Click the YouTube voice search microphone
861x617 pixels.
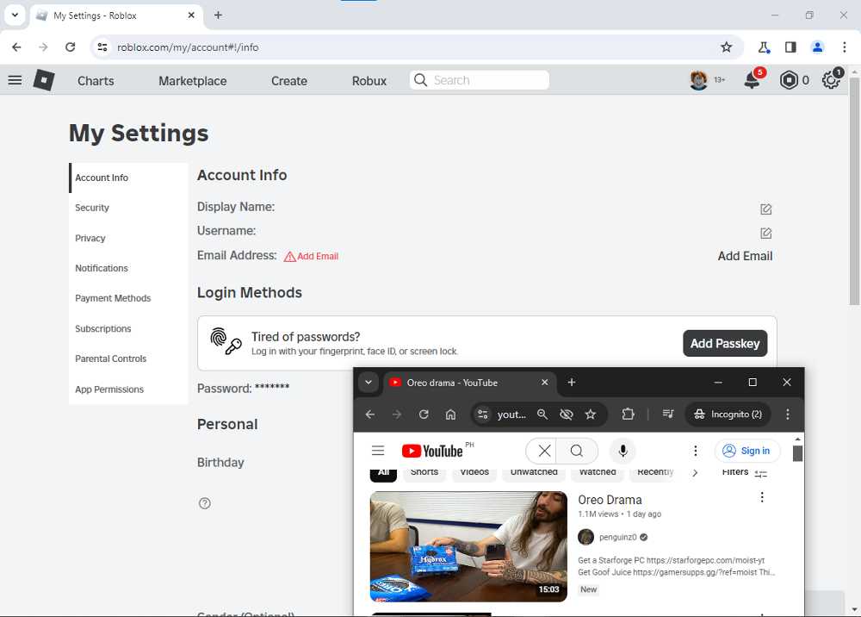click(x=623, y=451)
